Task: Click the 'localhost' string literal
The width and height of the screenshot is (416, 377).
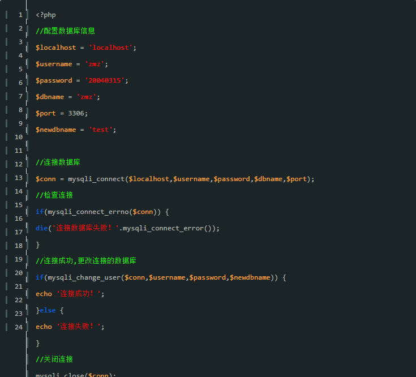Action: coord(110,48)
